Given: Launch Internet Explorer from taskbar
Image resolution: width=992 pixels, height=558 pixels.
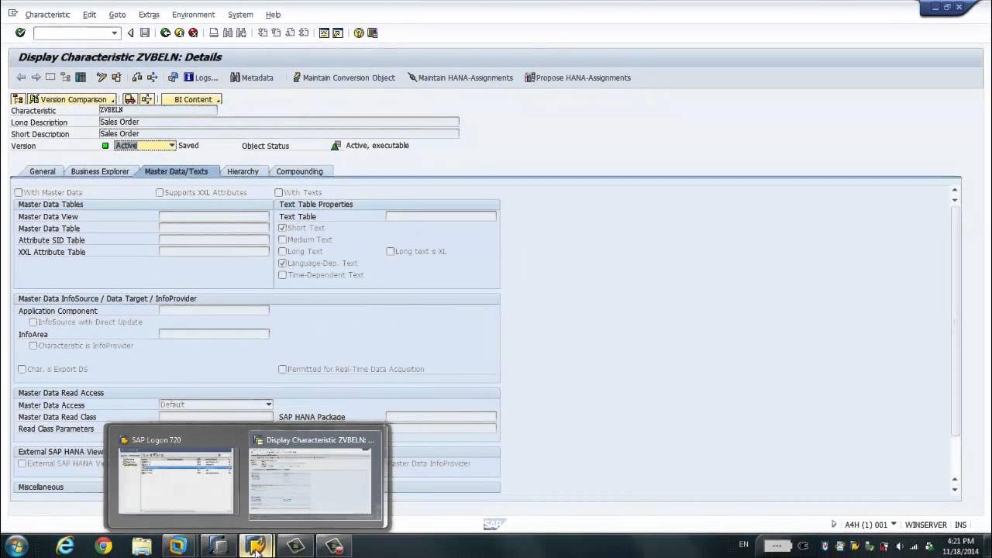Looking at the screenshot, I should [x=65, y=546].
